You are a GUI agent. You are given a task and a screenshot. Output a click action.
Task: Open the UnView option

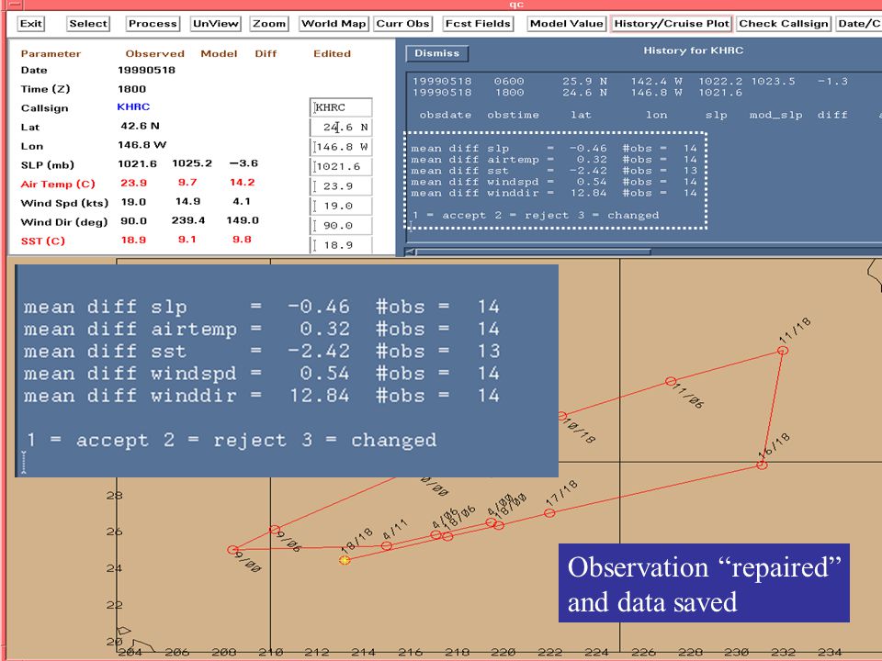pos(215,24)
